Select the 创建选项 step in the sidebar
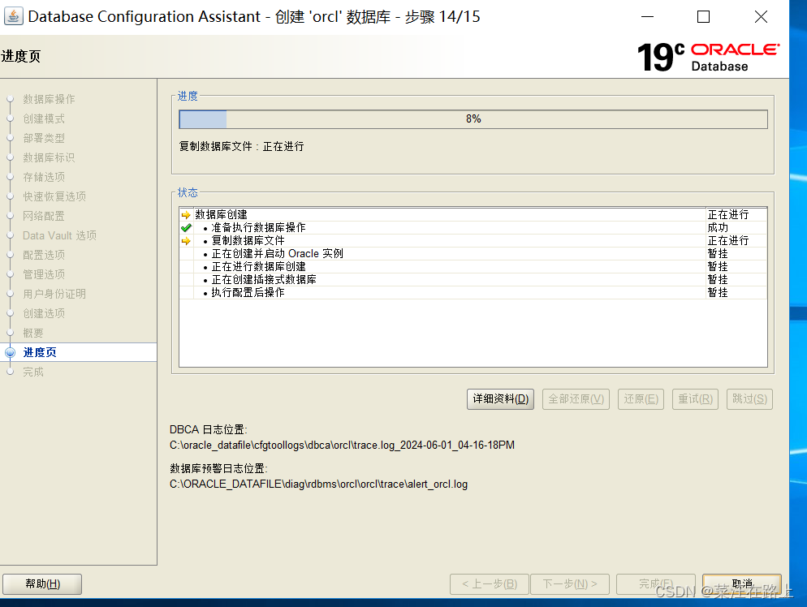 click(44, 313)
